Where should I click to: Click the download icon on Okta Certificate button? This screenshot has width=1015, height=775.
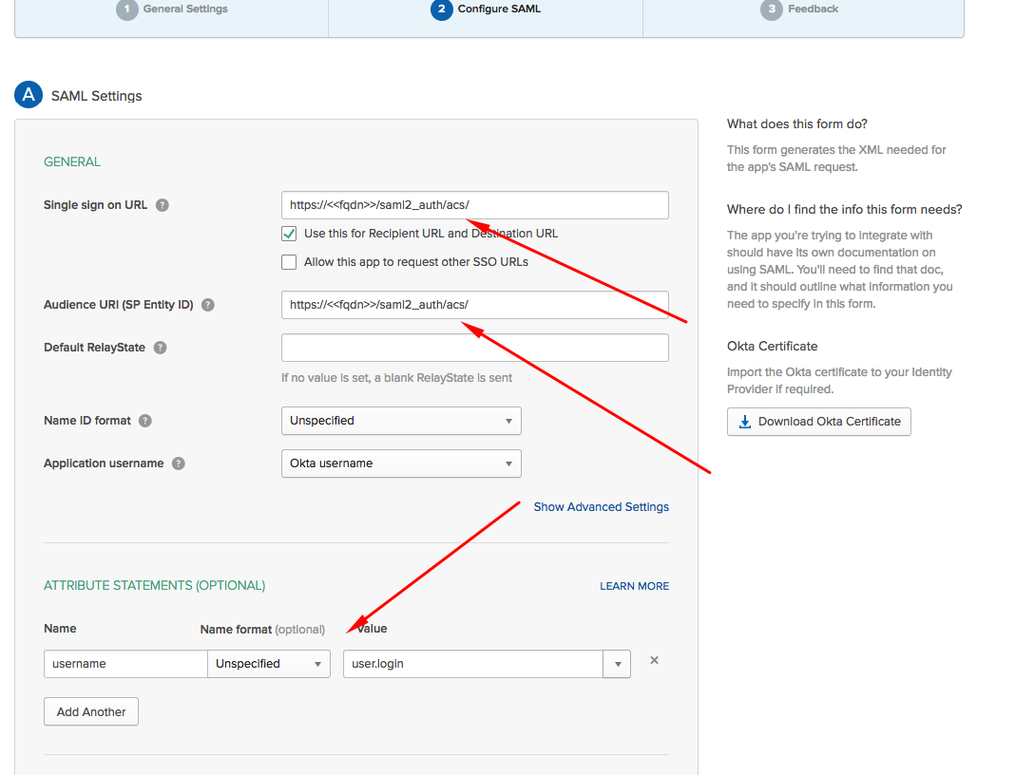click(x=744, y=421)
